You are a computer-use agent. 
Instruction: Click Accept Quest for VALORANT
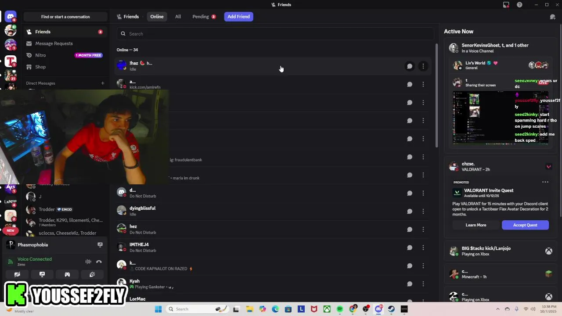525,225
